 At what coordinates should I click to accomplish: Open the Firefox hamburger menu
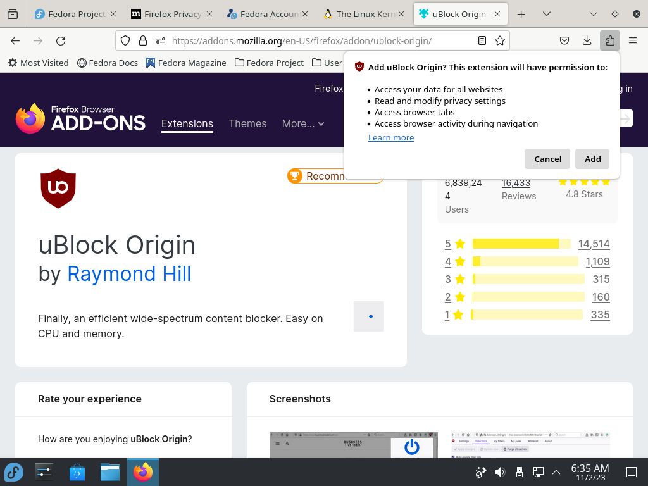633,40
